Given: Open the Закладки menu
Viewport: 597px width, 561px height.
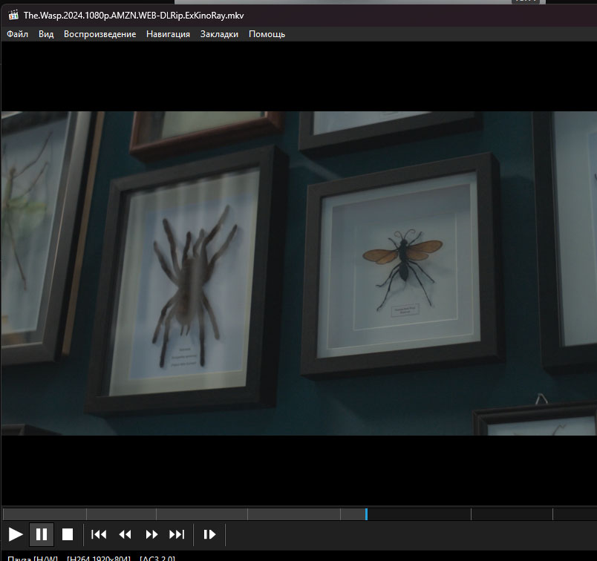Looking at the screenshot, I should pyautogui.click(x=219, y=34).
